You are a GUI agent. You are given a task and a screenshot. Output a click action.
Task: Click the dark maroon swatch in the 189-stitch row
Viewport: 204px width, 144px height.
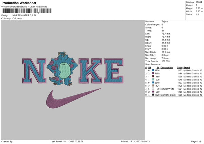pos(153,76)
